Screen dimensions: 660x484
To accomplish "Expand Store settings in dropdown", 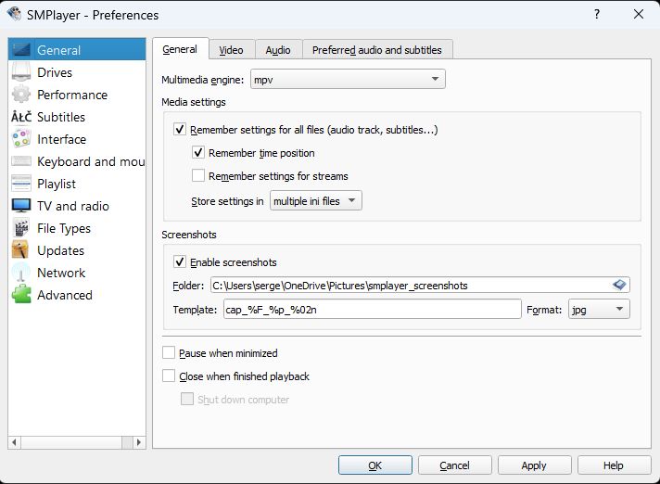I will pyautogui.click(x=316, y=201).
